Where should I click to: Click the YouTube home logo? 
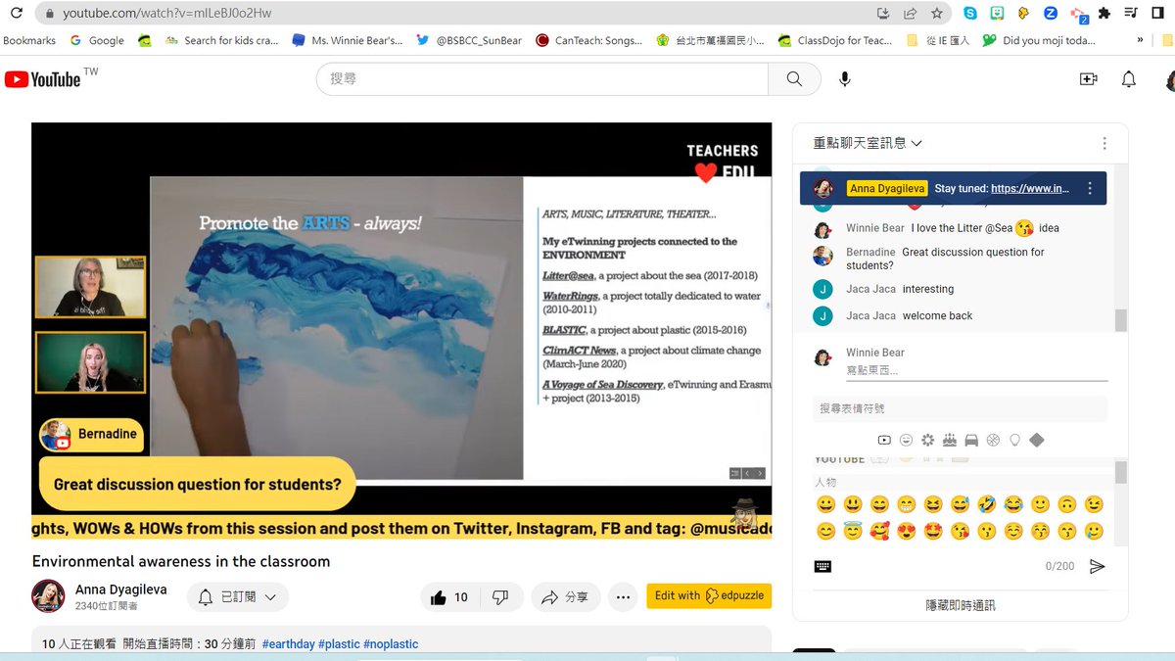tap(42, 79)
